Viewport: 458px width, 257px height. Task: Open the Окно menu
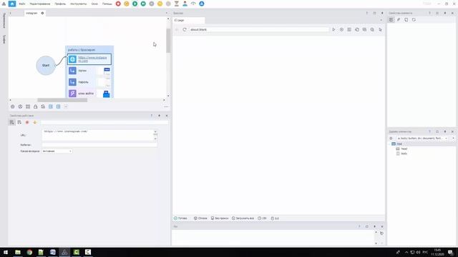tap(94, 4)
